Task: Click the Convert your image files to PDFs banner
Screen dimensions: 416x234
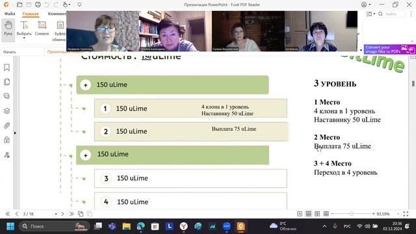Action: point(389,49)
